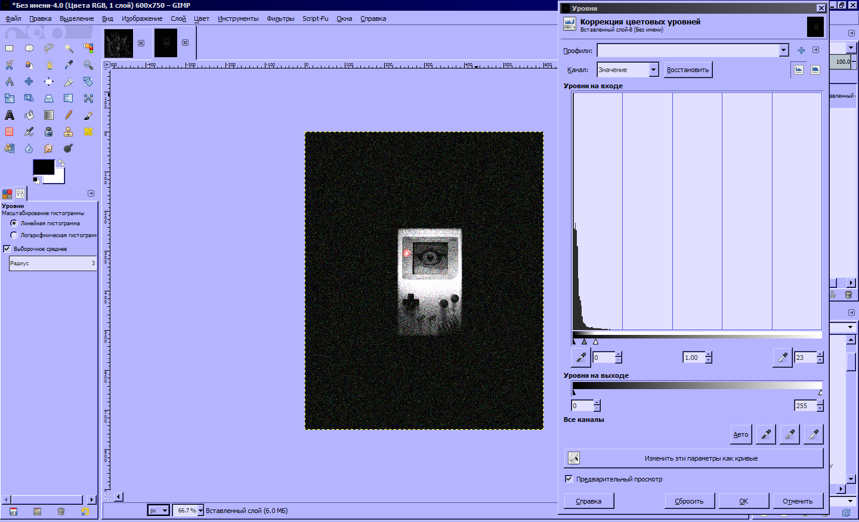Select Логарифмическая гистограмма radio button
Screen dimensions: 859x522
(14, 235)
